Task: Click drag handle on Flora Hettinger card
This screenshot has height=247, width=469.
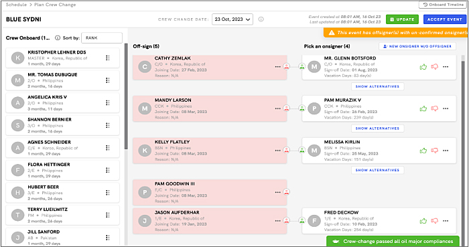Action: coord(108,170)
